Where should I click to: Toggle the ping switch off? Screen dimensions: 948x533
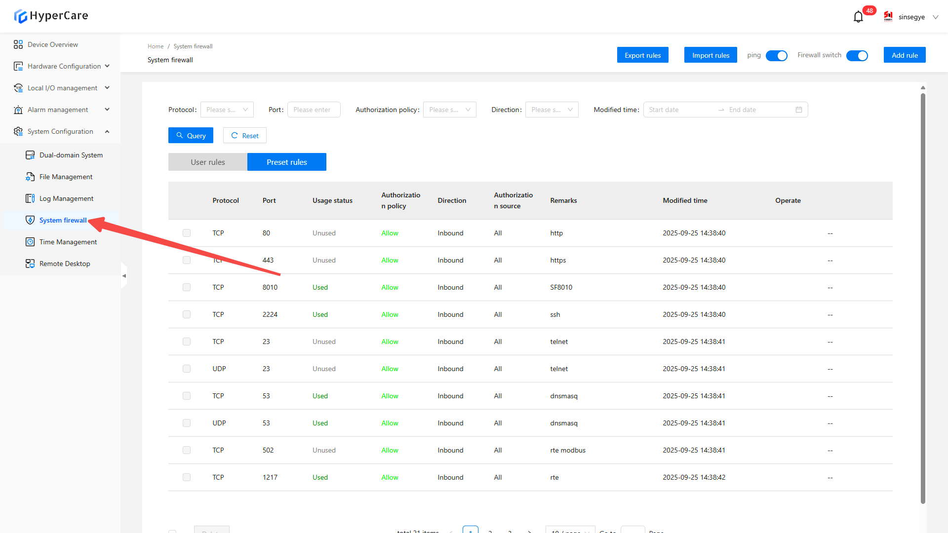[x=776, y=56]
